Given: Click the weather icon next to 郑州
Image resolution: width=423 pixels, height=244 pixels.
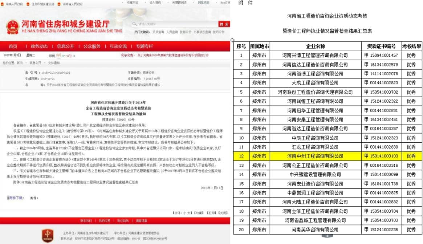Looking at the screenshot, I should (58, 56).
